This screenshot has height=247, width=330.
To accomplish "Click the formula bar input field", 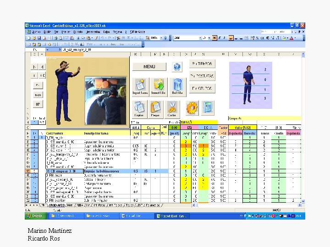I will [x=183, y=50].
